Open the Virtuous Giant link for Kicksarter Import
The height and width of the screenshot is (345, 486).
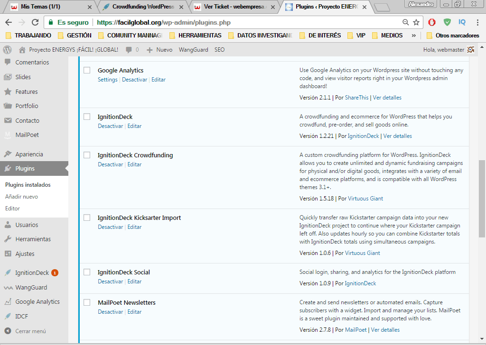point(362,253)
